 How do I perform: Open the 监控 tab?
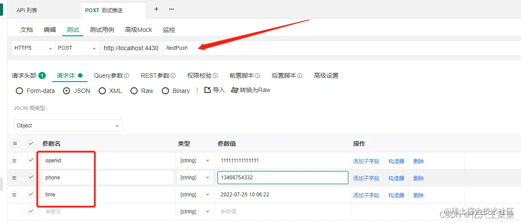click(x=169, y=30)
